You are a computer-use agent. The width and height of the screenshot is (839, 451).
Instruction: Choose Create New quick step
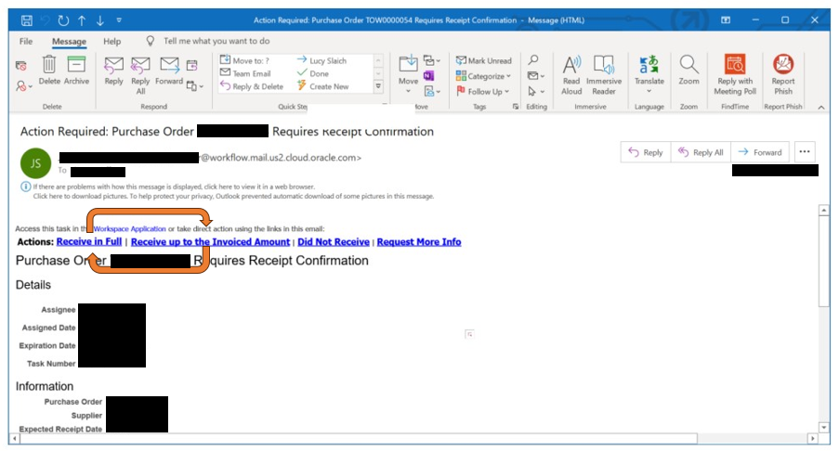coord(322,86)
